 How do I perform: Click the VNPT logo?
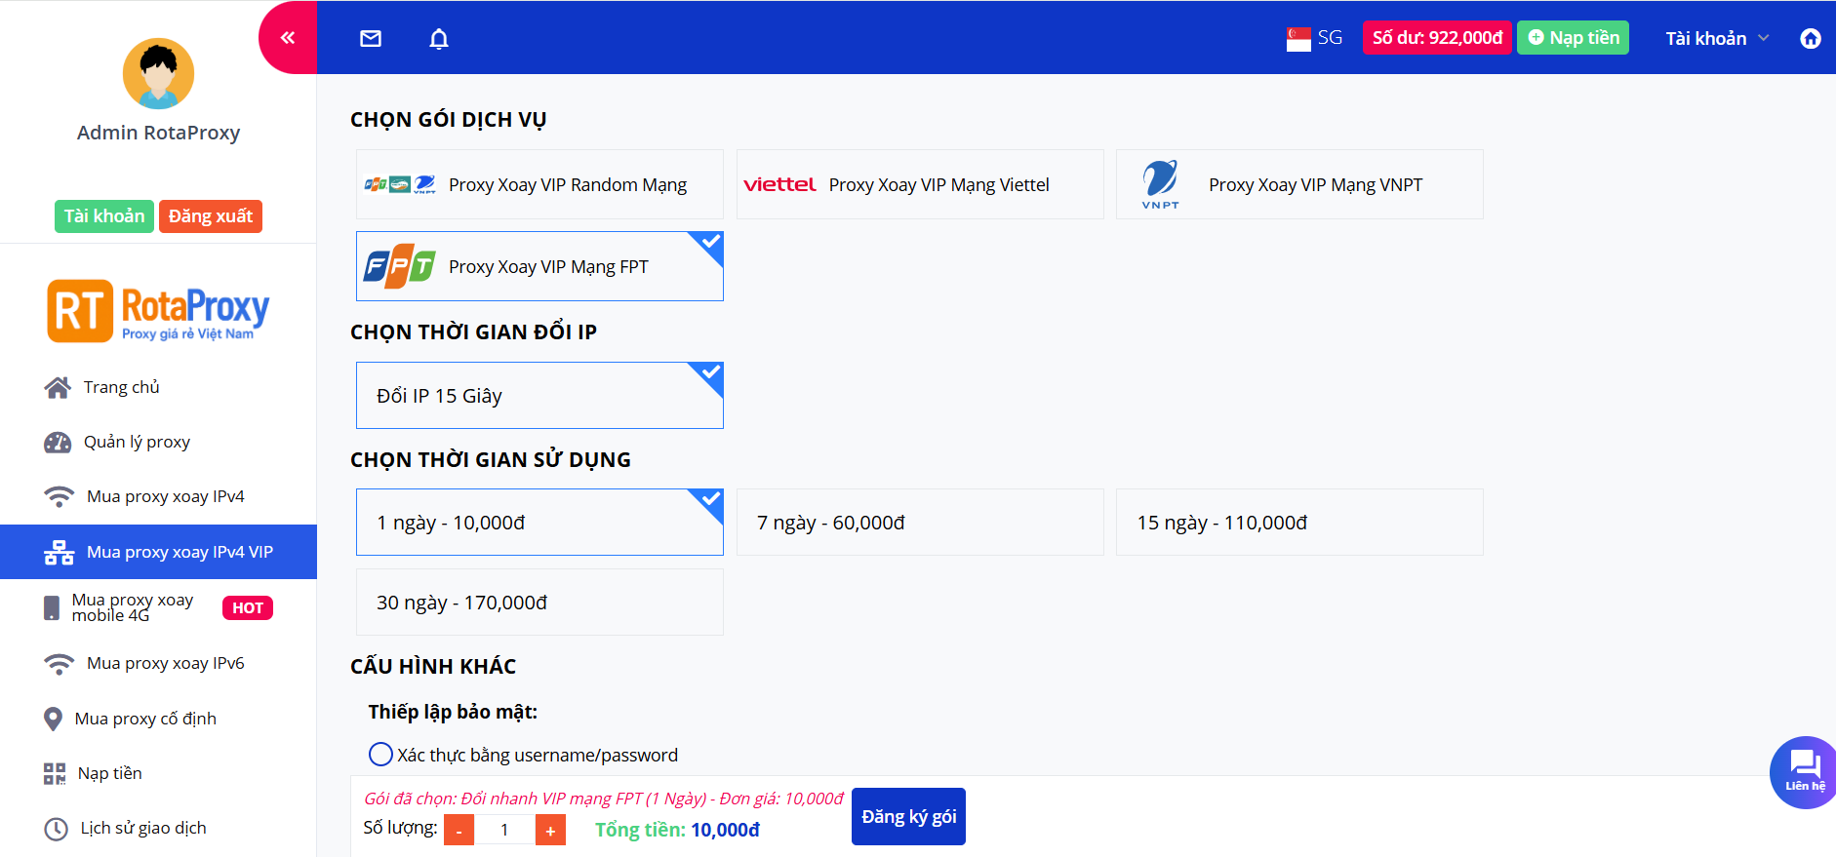point(1161,184)
